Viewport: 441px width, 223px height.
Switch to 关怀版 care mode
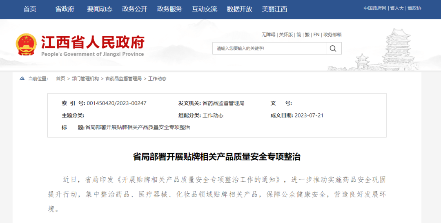point(286,35)
